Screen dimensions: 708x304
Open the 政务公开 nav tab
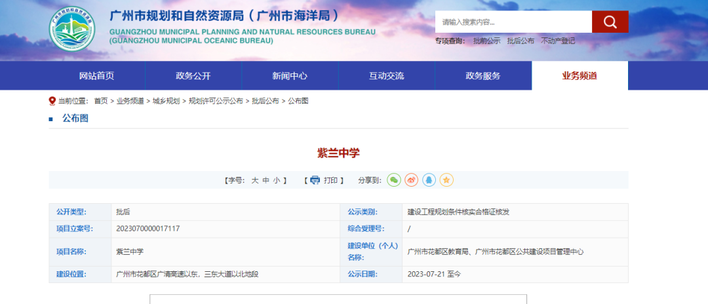[x=193, y=76]
